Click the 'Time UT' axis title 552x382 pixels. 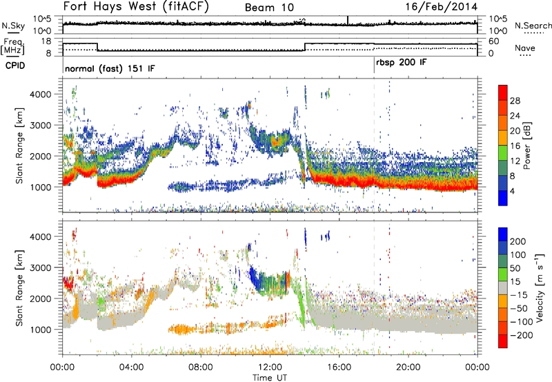coord(270,378)
